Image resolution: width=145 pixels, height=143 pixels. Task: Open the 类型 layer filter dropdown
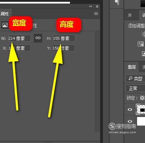point(136,79)
